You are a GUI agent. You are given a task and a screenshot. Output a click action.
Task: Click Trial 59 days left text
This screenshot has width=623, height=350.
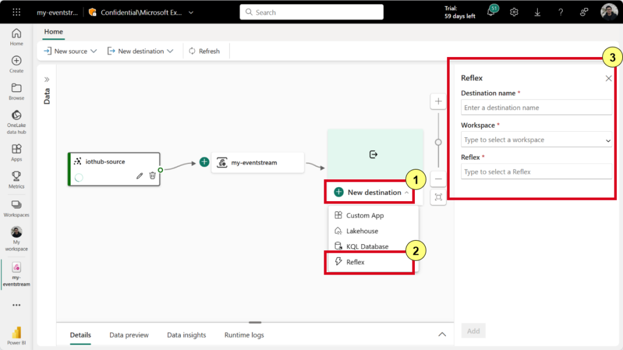click(x=460, y=12)
